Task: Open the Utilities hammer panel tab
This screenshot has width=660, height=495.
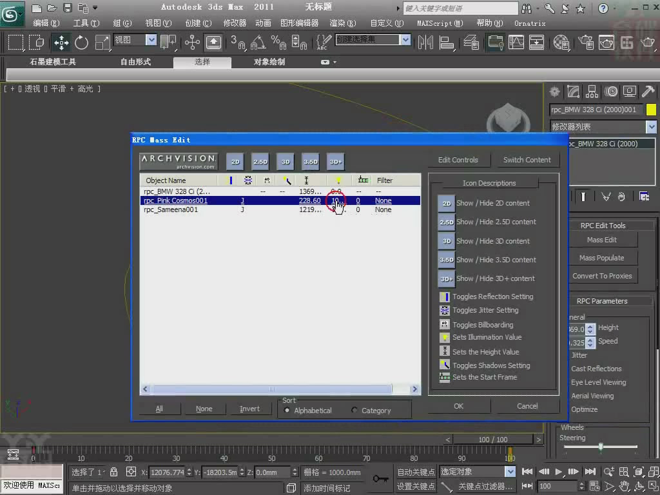Action: (x=648, y=92)
